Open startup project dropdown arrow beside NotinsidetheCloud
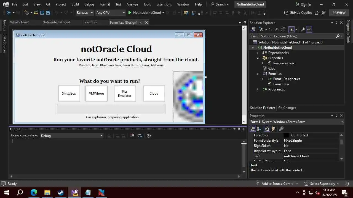353x198 pixels. coord(163,13)
